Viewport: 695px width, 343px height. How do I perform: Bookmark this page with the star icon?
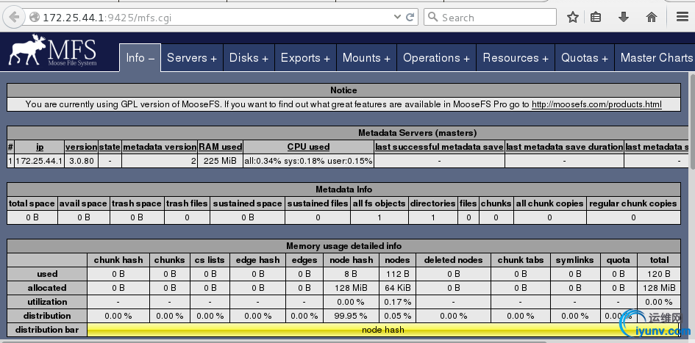tap(573, 18)
